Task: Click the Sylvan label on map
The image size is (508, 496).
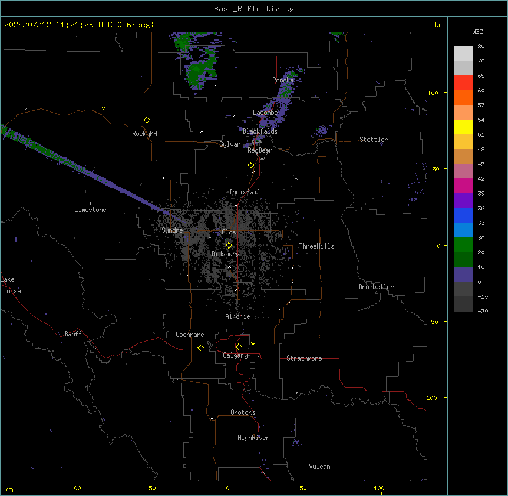Action: coord(230,144)
